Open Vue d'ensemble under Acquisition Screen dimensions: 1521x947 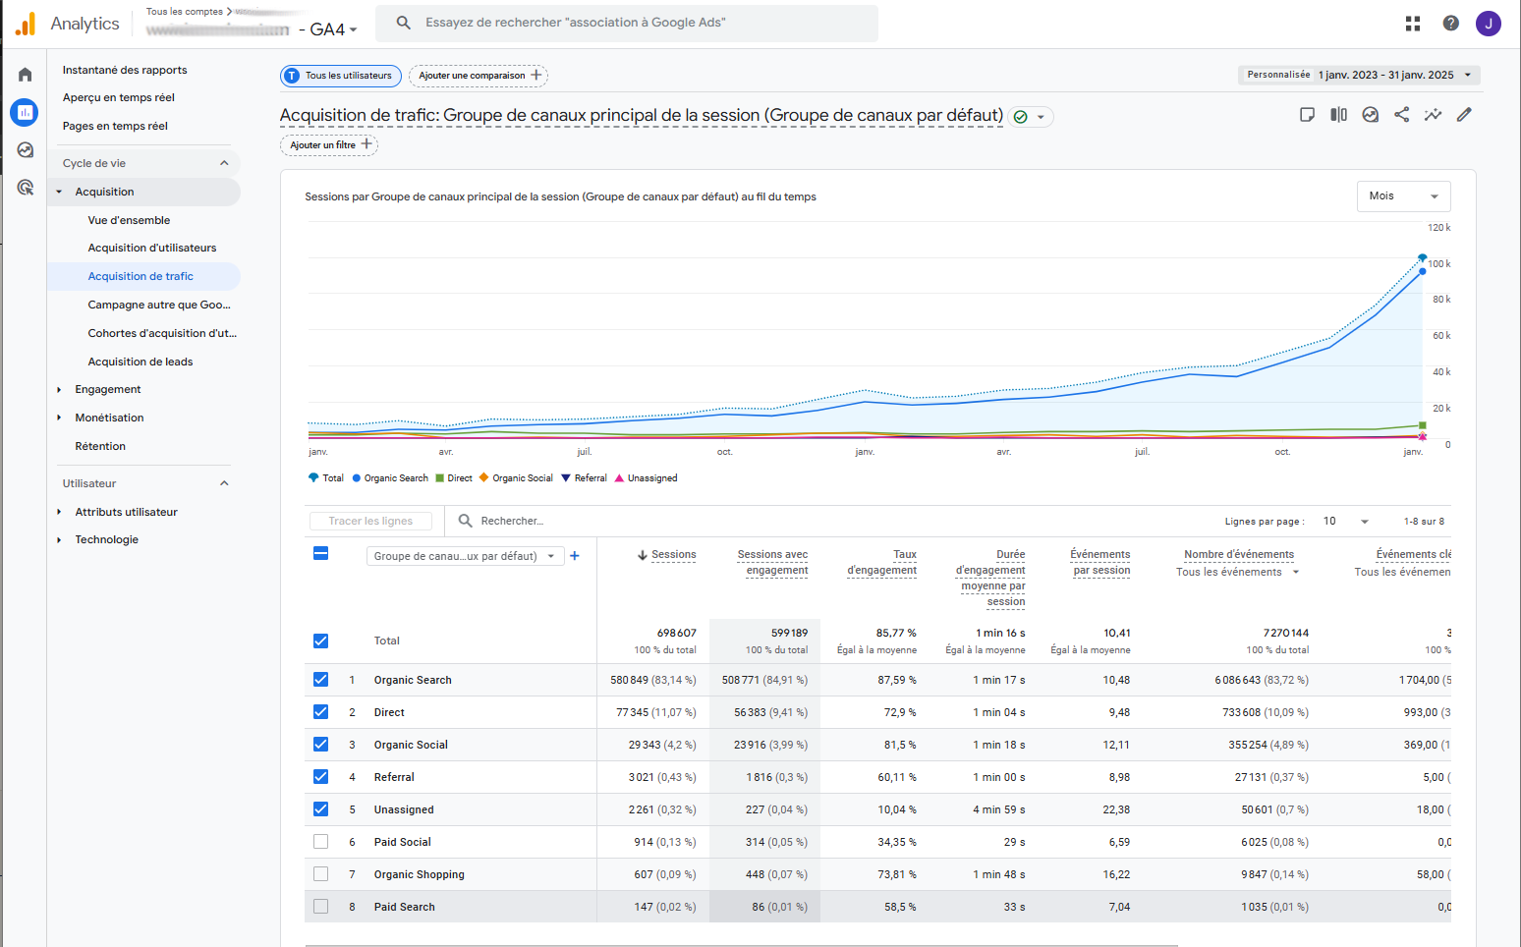click(x=129, y=220)
